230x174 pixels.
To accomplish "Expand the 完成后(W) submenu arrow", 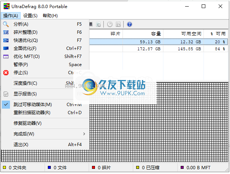I will pos(84,134).
